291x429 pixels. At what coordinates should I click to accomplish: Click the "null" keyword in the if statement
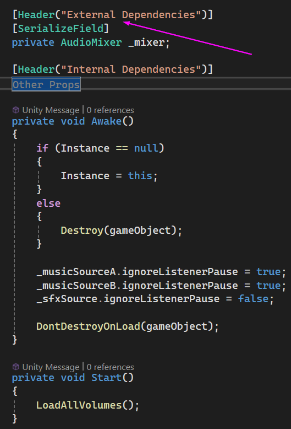[146, 148]
